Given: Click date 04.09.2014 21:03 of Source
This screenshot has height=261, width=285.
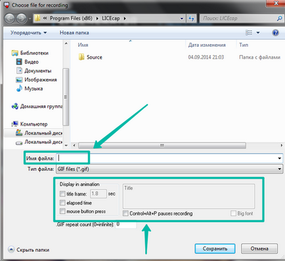Looking at the screenshot, I should (206, 57).
